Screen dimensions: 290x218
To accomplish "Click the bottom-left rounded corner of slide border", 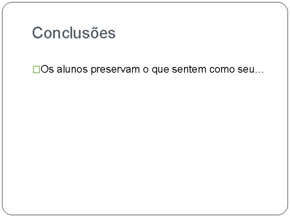I will click(5, 212).
